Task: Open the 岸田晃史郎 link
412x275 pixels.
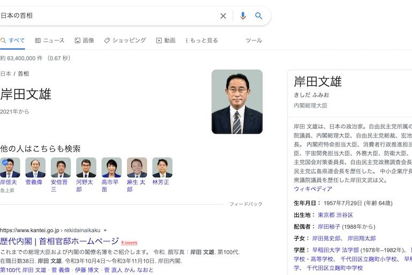Action: tap(326, 238)
